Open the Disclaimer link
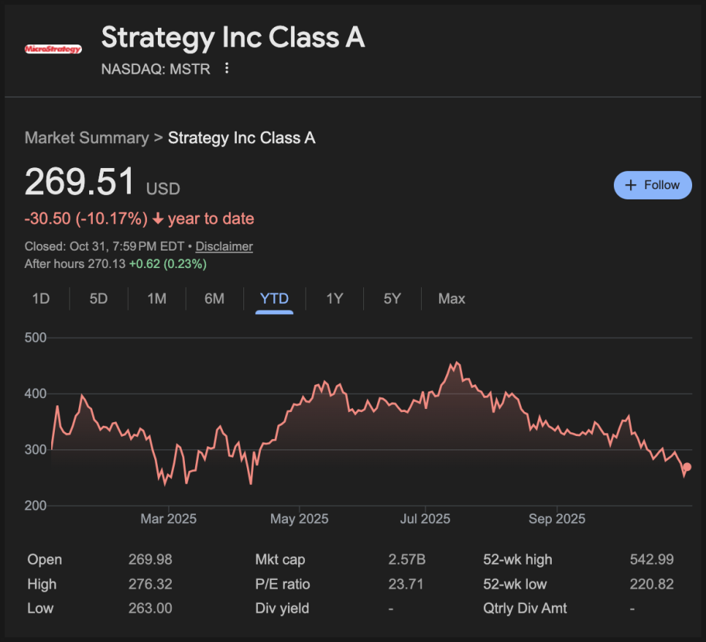 click(224, 247)
